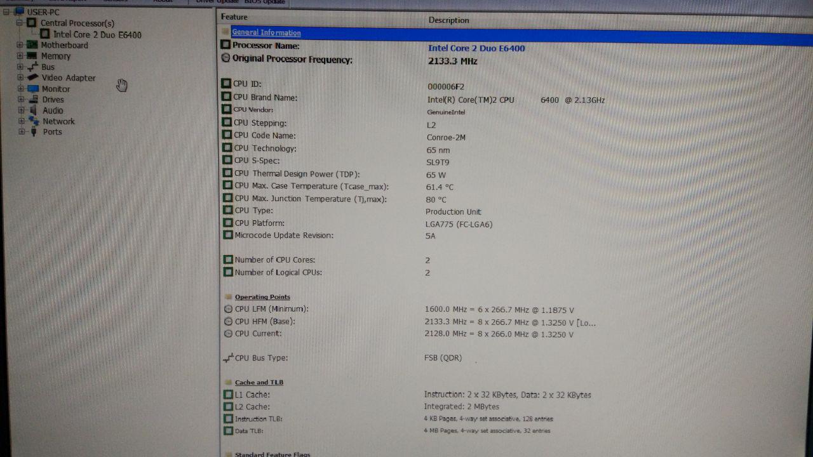The image size is (813, 457).
Task: Select the Number of CPU Cores label
Action: click(275, 260)
